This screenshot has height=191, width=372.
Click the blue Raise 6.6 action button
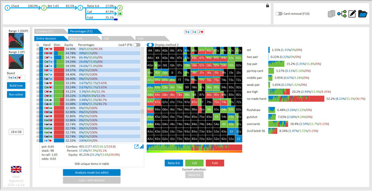tap(174, 163)
